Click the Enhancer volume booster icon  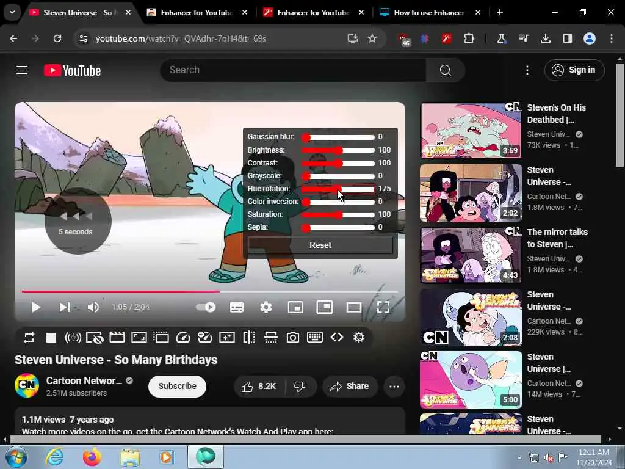click(x=73, y=338)
